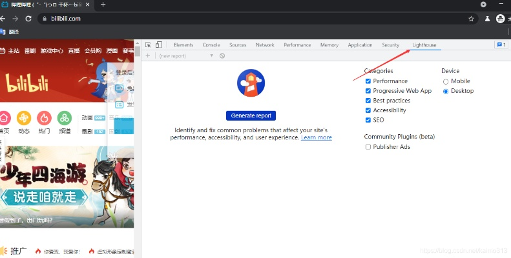This screenshot has width=511, height=258.
Task: Open the DevTools issues message counter
Action: (500, 45)
